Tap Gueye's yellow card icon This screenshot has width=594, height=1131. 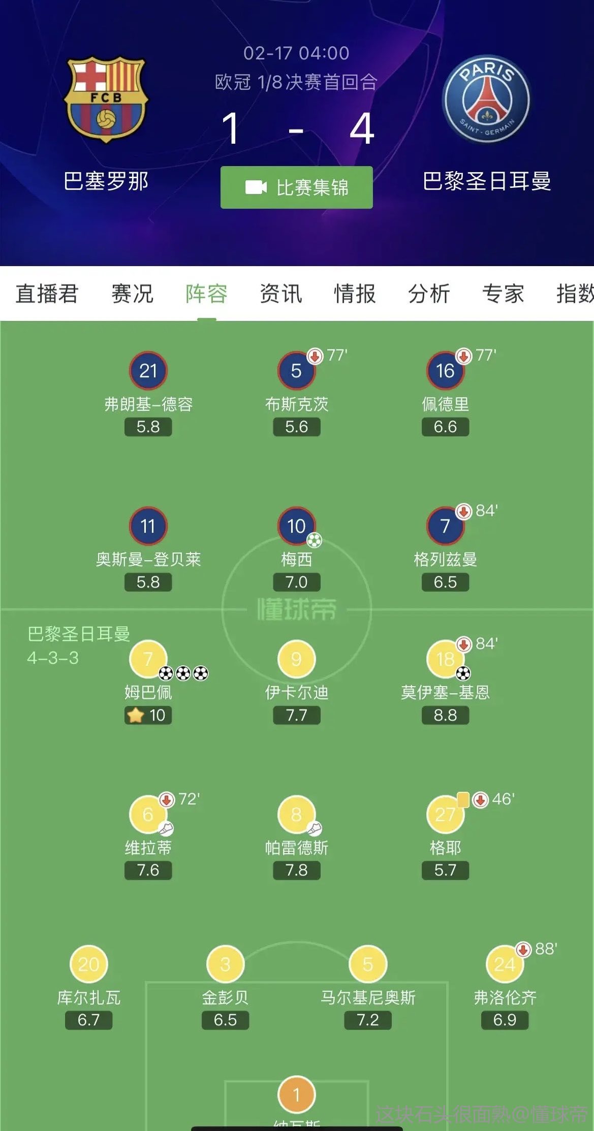click(x=463, y=800)
